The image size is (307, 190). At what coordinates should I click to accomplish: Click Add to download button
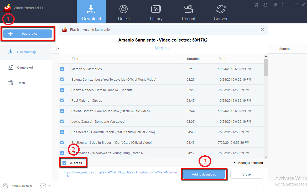tap(204, 174)
